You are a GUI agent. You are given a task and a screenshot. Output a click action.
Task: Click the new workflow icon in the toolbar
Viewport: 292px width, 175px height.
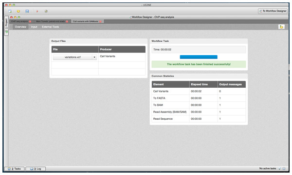[x=10, y=11]
